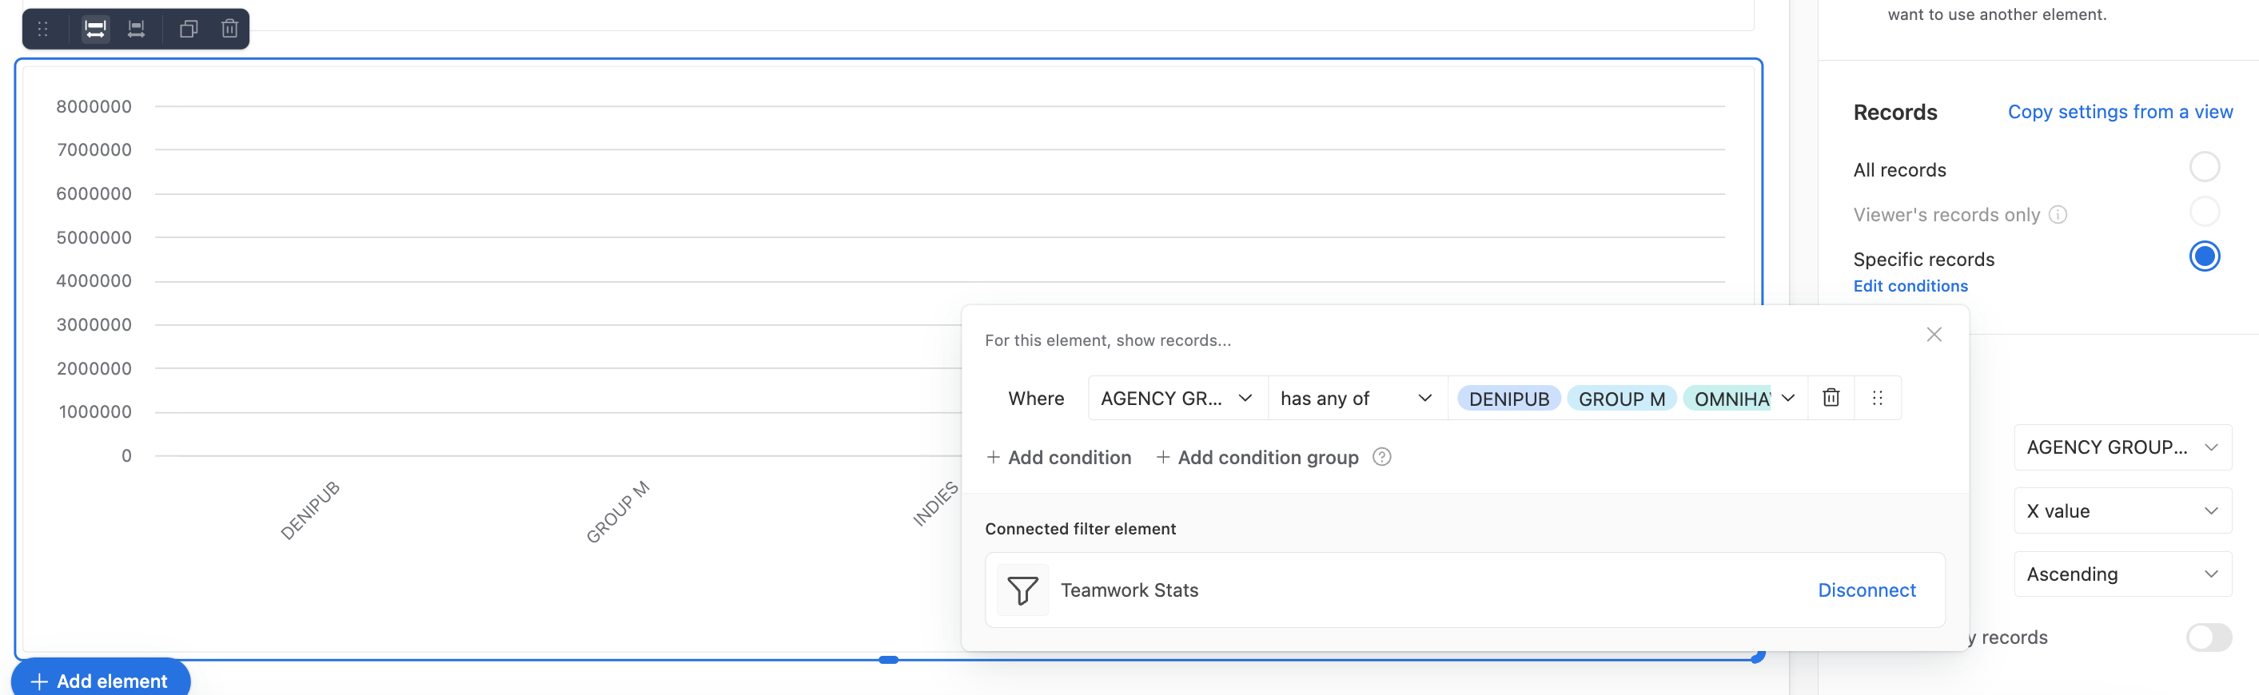Select the Specific records radio button

tap(2204, 256)
